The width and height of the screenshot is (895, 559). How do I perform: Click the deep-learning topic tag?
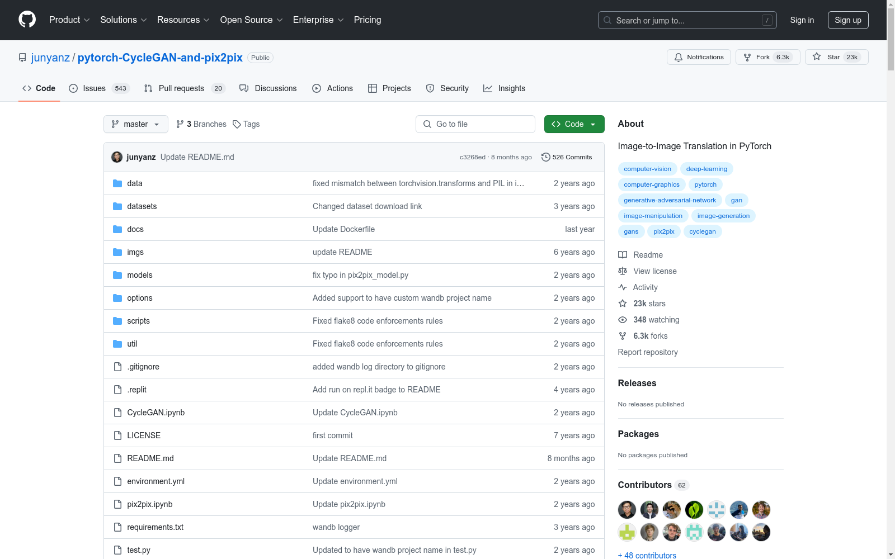(706, 169)
